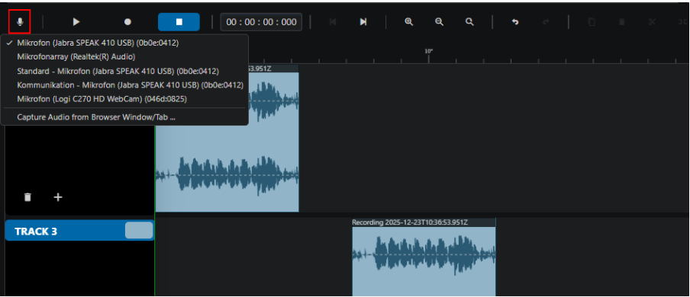Click the timecode field 00:00:00:000
Viewport: 690px width, 297px height.
tap(261, 22)
